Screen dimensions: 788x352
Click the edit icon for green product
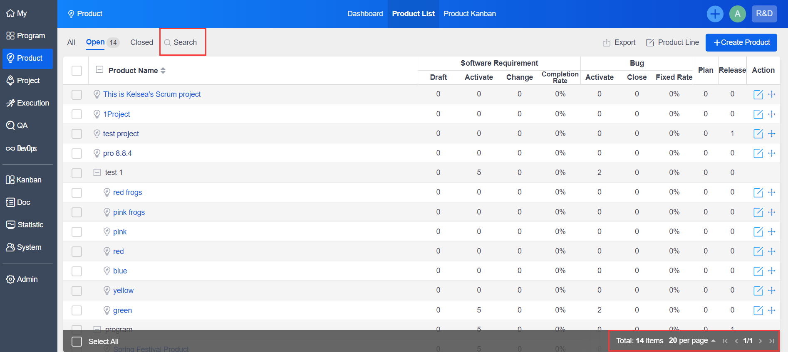coord(758,310)
